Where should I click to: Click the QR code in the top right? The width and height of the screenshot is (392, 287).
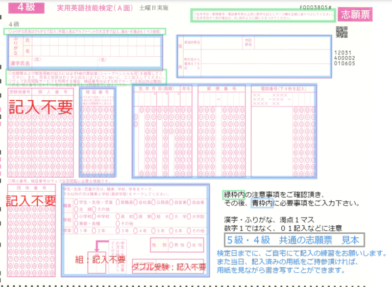click(x=342, y=32)
